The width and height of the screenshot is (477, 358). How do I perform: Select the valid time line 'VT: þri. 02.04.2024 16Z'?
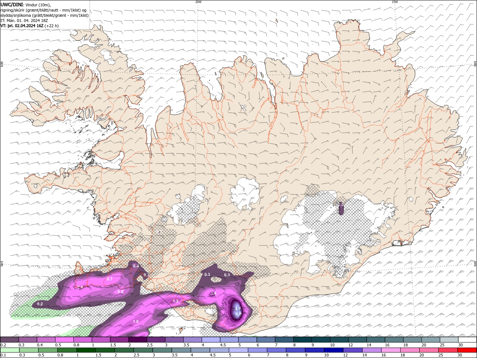22,26
